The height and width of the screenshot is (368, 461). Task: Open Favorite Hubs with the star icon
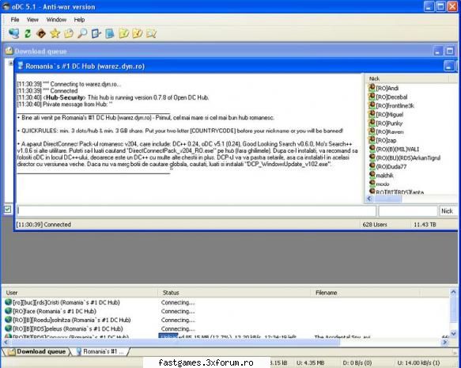pyautogui.click(x=55, y=33)
